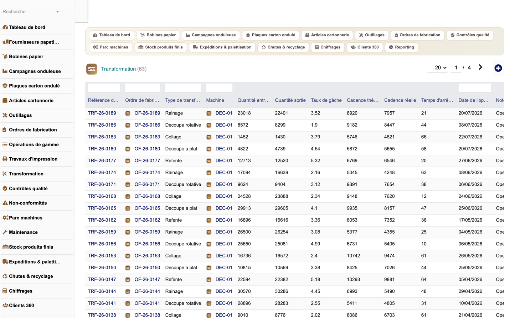Click Travaux d'impression printer icon
The height and width of the screenshot is (318, 515).
point(5,159)
